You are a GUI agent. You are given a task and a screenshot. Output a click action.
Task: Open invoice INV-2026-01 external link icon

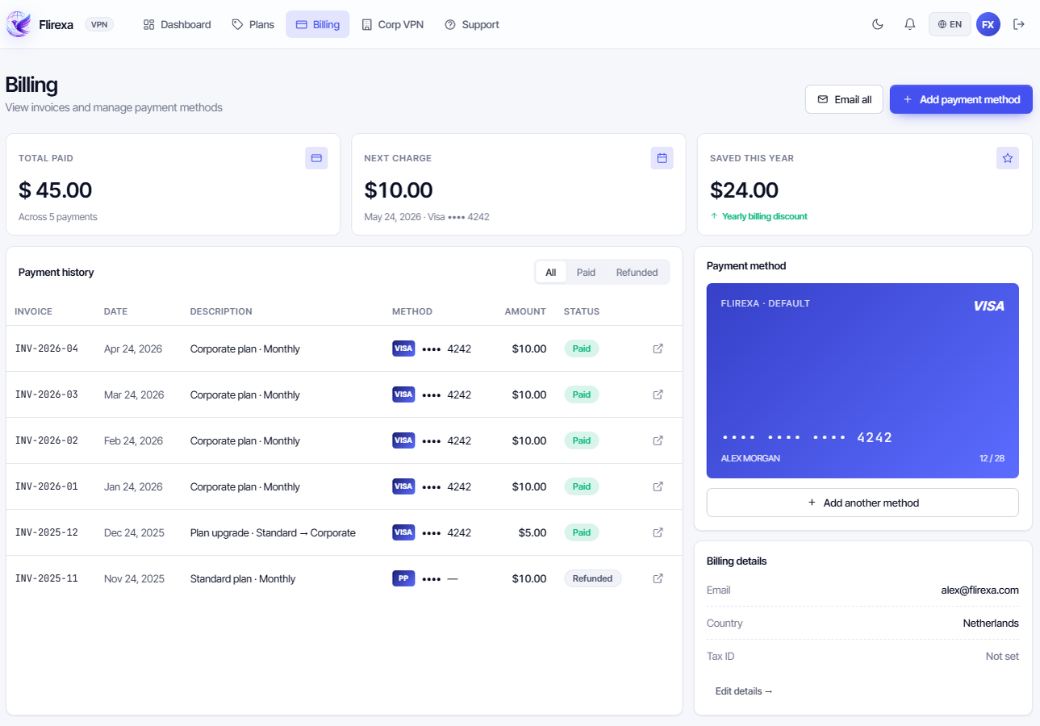click(x=658, y=486)
